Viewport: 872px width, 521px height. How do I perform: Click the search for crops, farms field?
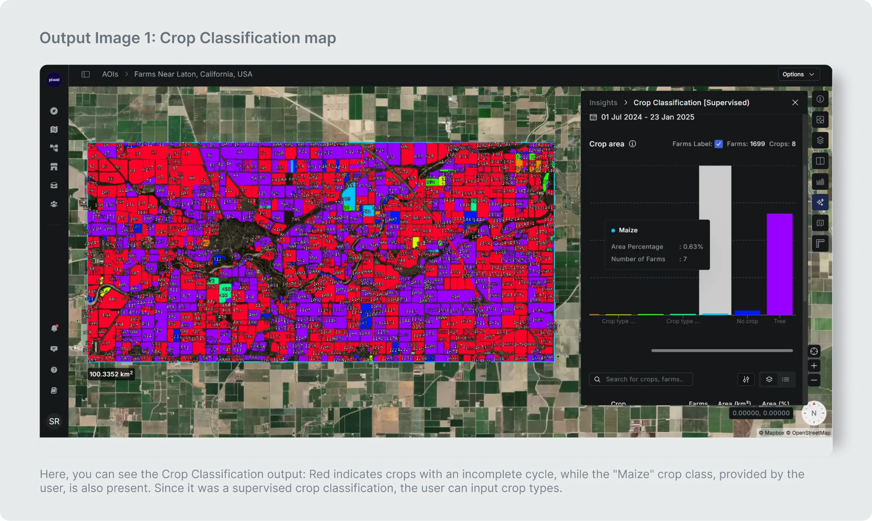tap(641, 379)
